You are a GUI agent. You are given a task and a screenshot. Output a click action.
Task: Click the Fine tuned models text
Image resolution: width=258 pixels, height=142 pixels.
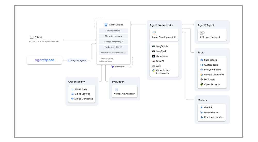pos(214,117)
